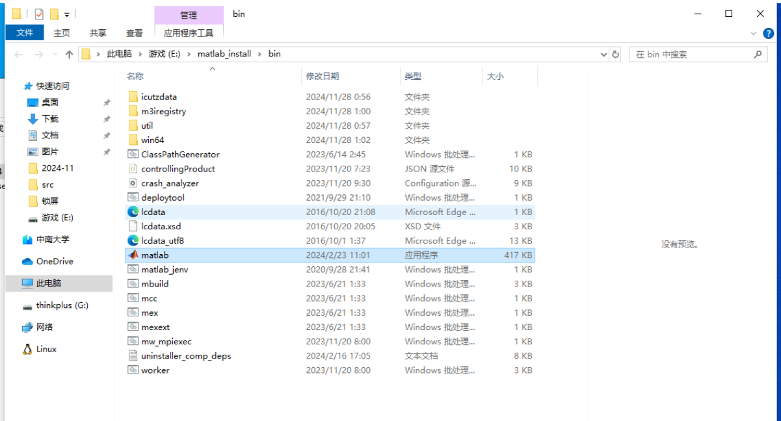Click the 游戏 (E:) breadcrumb segment
The height and width of the screenshot is (421, 781).
tap(165, 54)
